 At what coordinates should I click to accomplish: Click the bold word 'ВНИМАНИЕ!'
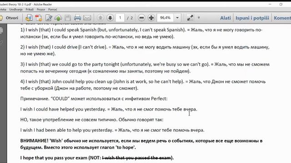point(35,141)
